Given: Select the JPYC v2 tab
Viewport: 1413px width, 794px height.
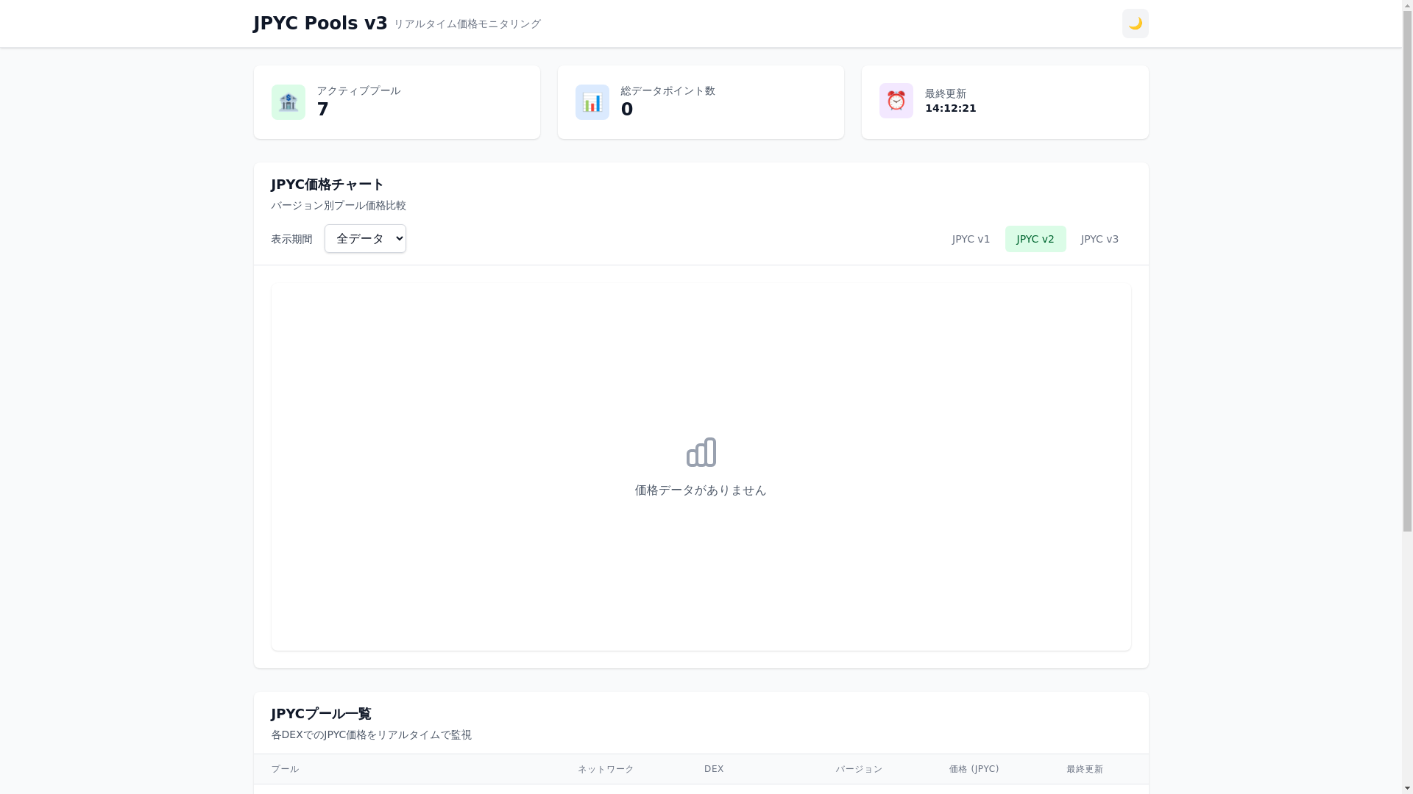Looking at the screenshot, I should (1035, 239).
